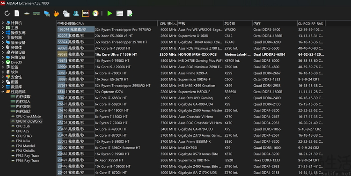The image size is (351, 176).
Task: Open the FPU SinJulia benchmark
Action: click(x=22, y=151)
